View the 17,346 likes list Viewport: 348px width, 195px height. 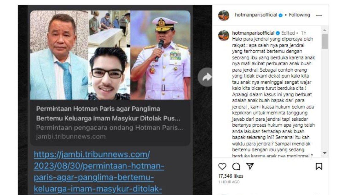231,176
